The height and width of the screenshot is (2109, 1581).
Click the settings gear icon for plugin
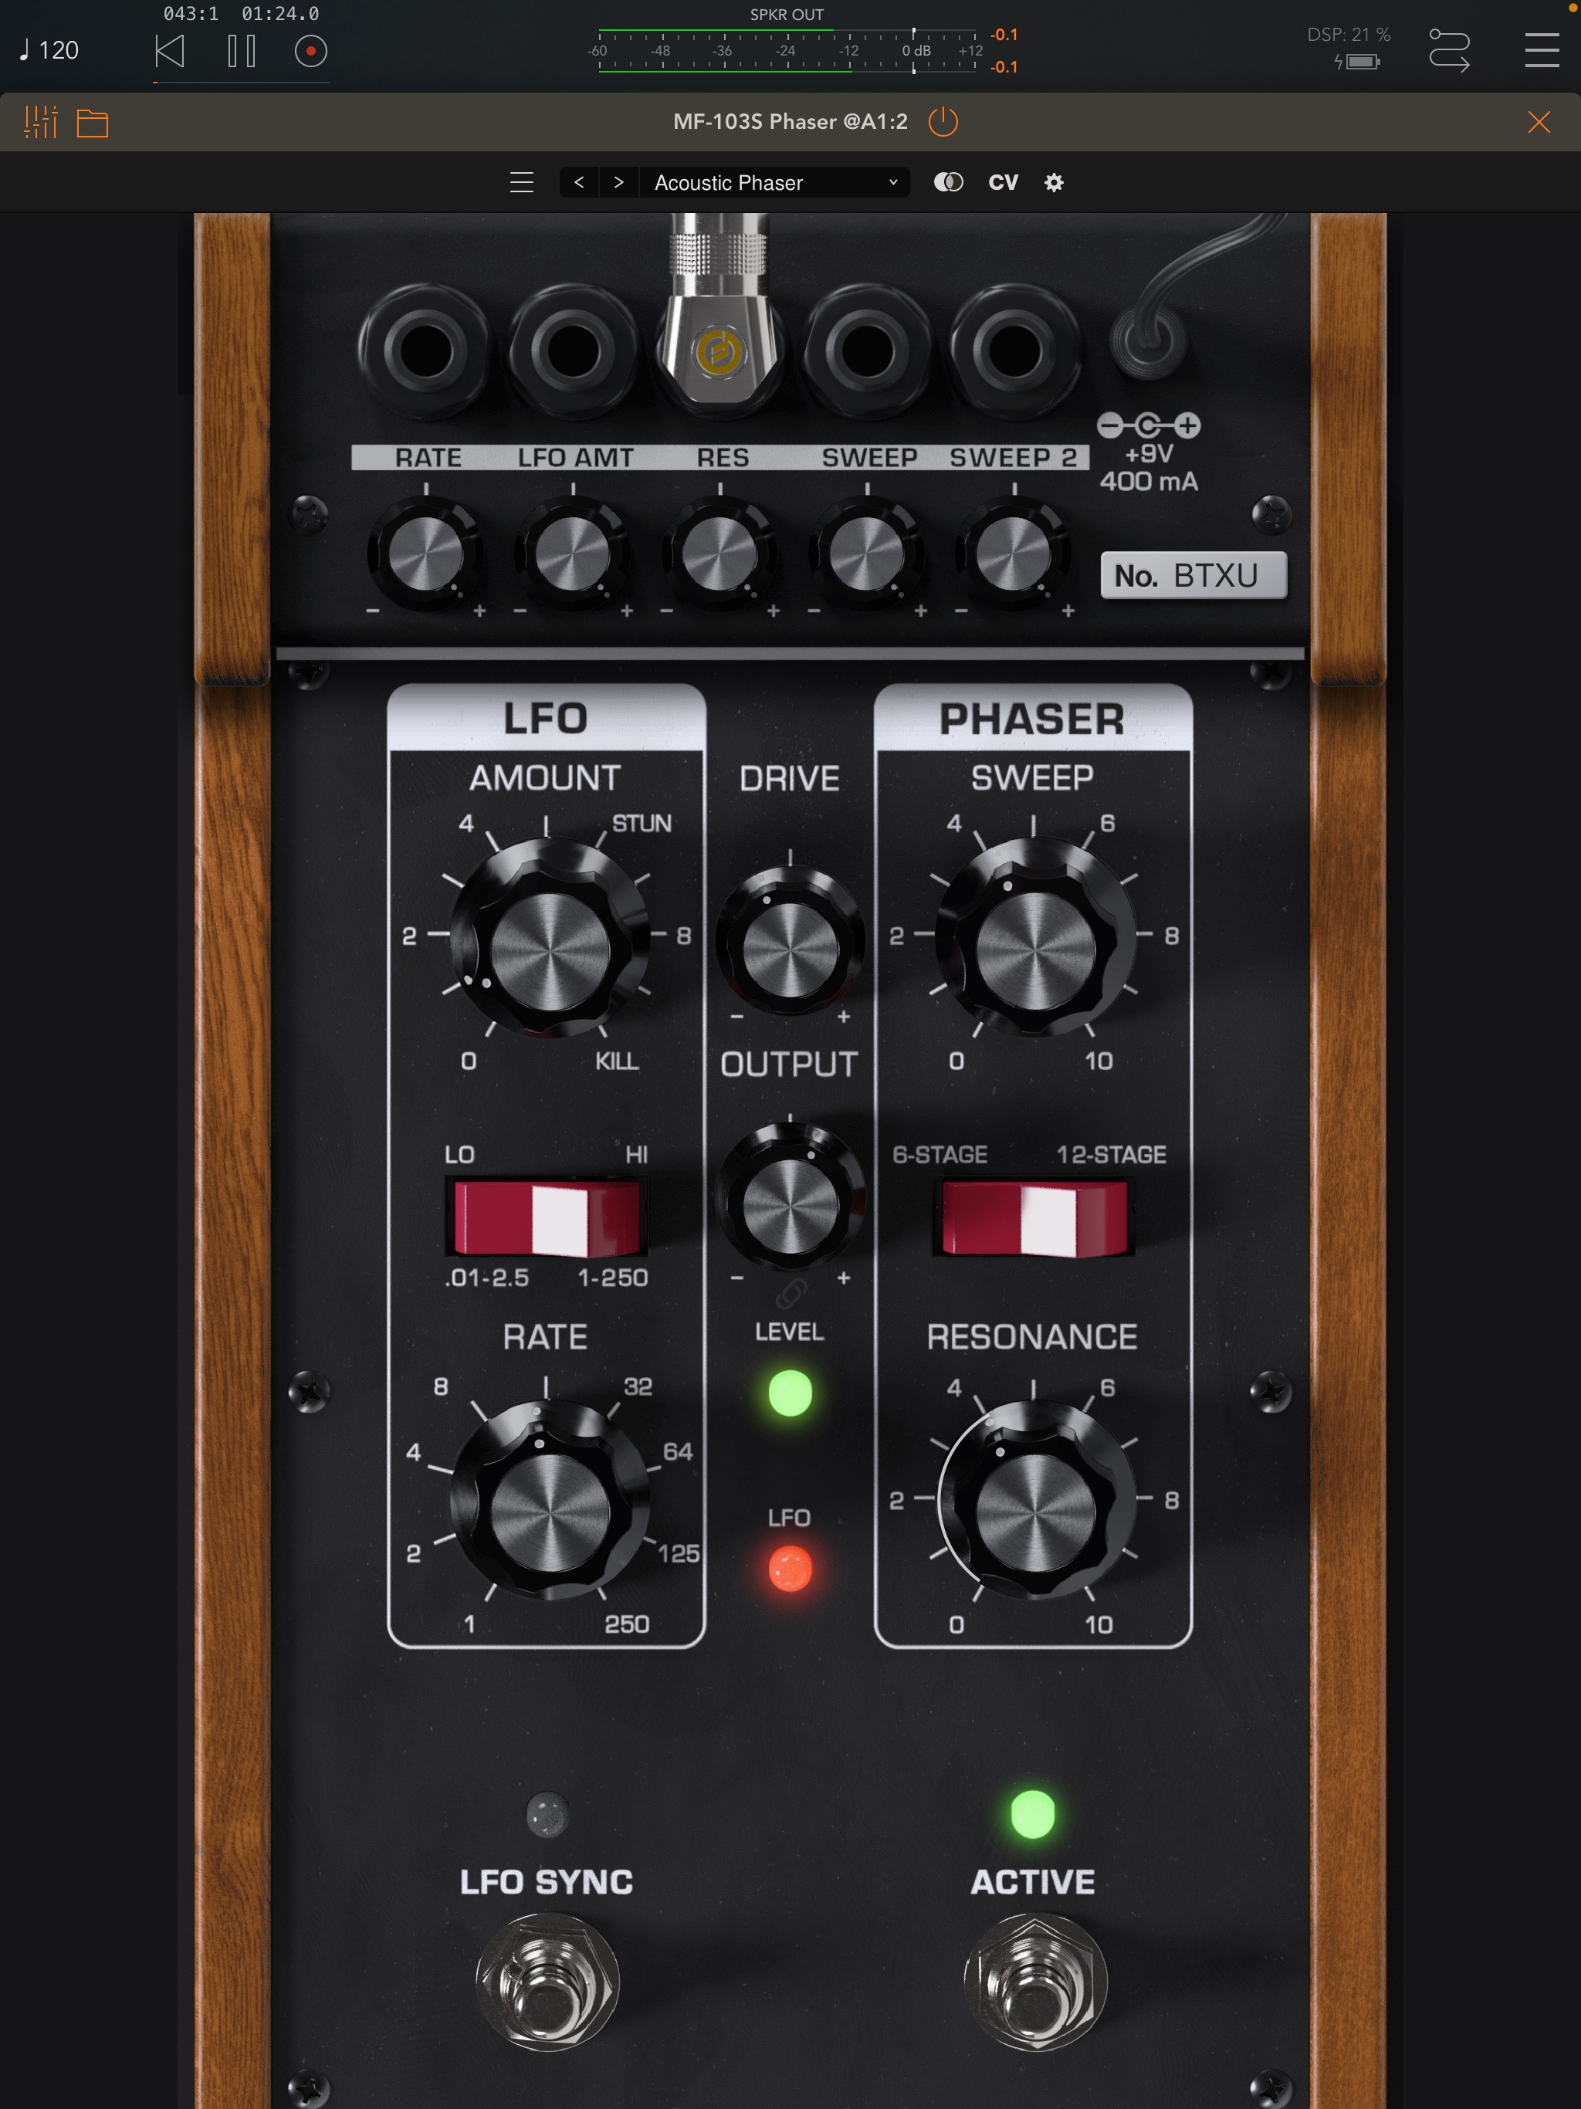click(1055, 183)
